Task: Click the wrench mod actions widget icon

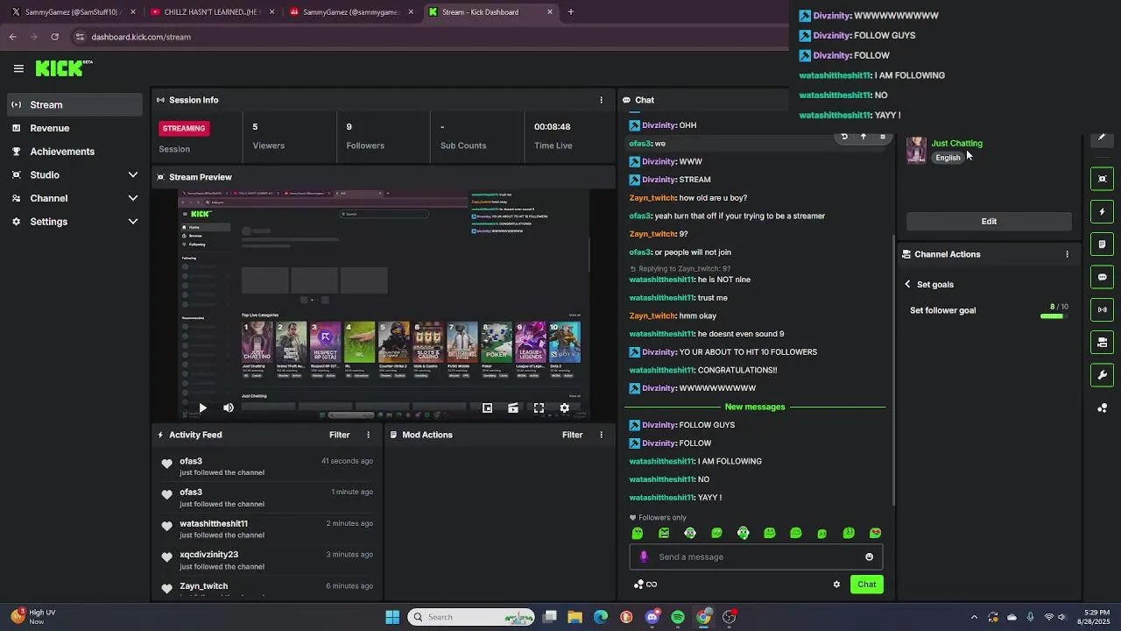Action: [x=1102, y=375]
